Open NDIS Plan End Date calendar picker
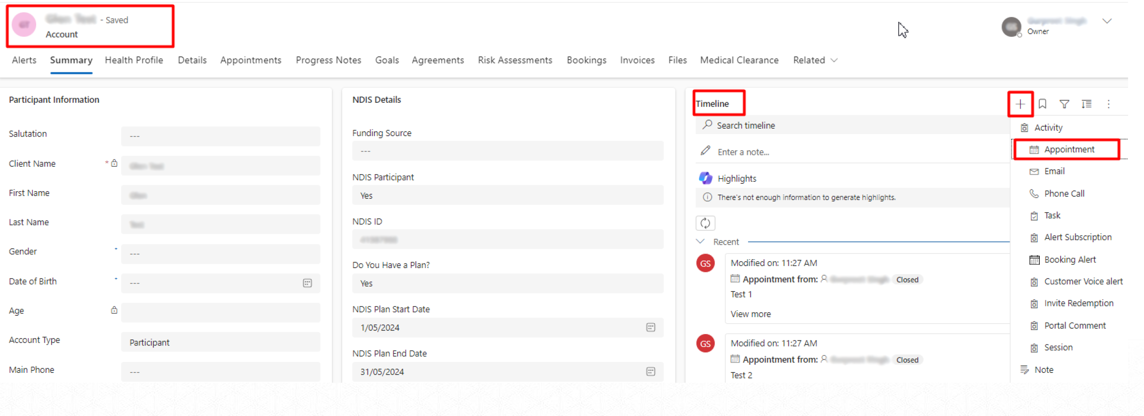The height and width of the screenshot is (416, 1144). click(650, 372)
